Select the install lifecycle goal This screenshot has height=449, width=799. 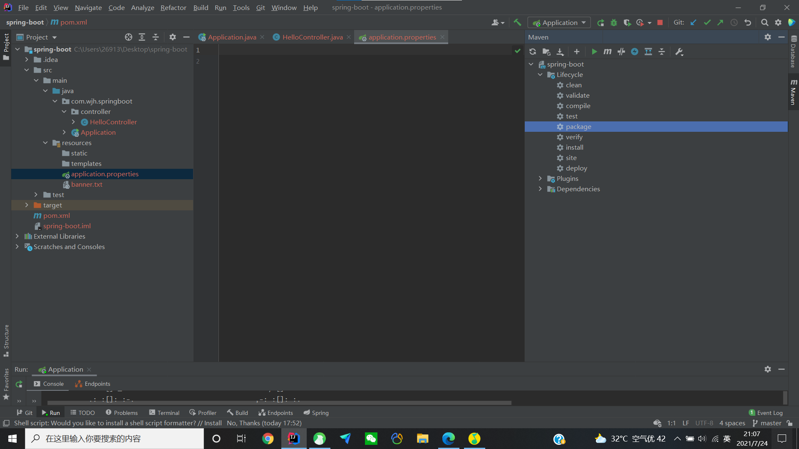point(574,147)
